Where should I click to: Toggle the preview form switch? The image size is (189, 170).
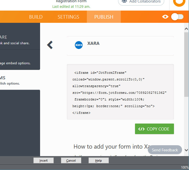click(177, 17)
